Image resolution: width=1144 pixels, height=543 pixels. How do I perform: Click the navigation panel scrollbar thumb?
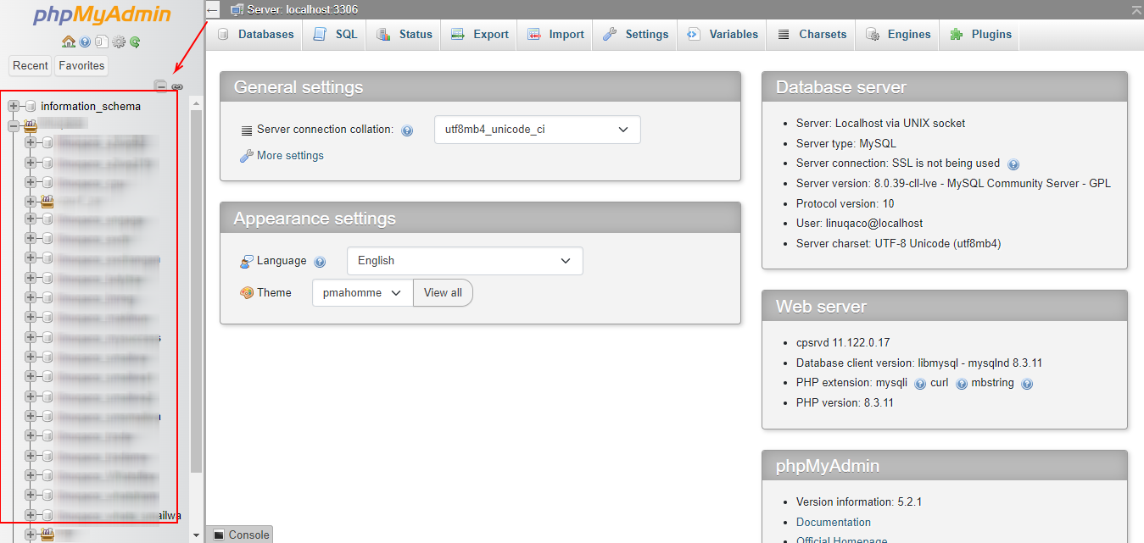tap(197, 291)
